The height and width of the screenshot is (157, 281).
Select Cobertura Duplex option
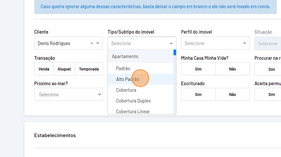pyautogui.click(x=133, y=101)
